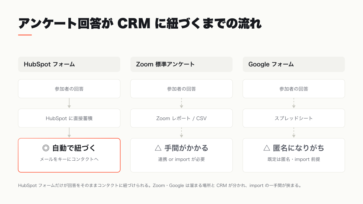Click the HubSpot に直接蓄積 box
The image size is (363, 204).
[x=69, y=118]
